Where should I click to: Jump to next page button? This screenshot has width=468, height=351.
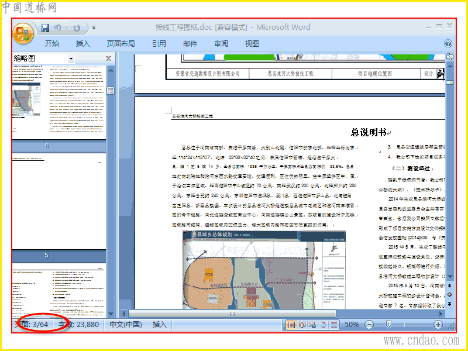450,304
